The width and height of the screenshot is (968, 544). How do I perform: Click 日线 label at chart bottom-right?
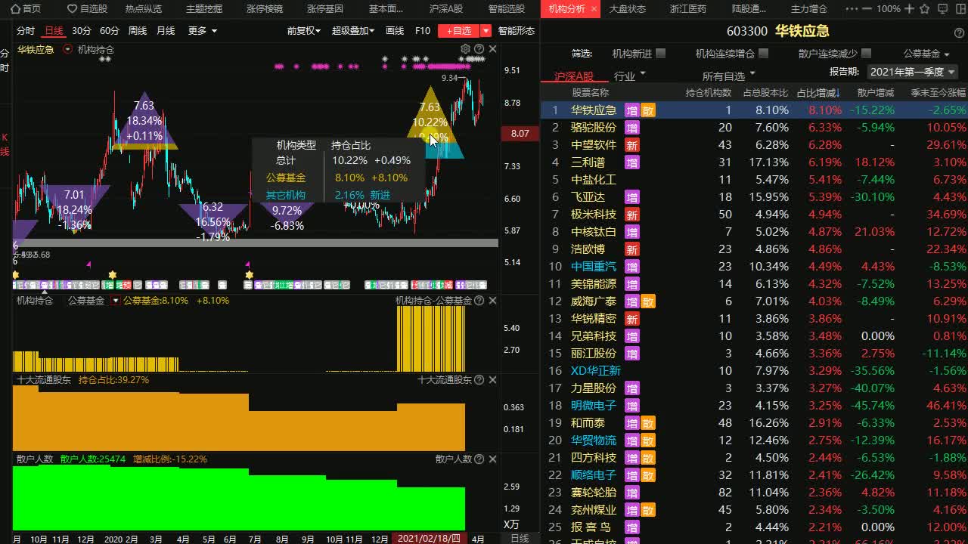[x=520, y=539]
